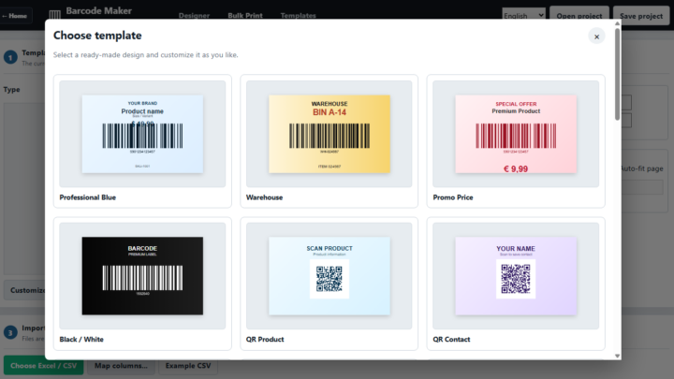Image resolution: width=674 pixels, height=379 pixels.
Task: Click the Open project button
Action: (x=579, y=16)
